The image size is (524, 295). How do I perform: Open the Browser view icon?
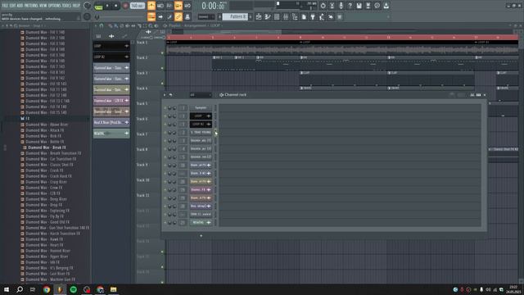295,16
